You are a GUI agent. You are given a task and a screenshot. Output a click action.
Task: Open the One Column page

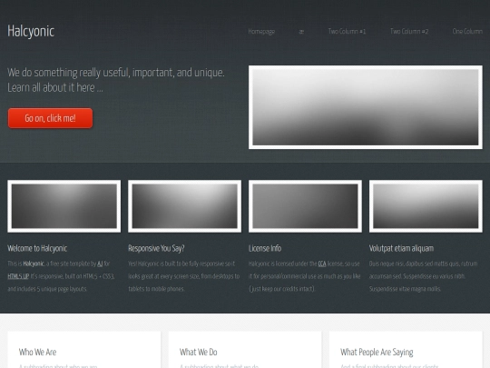[467, 31]
